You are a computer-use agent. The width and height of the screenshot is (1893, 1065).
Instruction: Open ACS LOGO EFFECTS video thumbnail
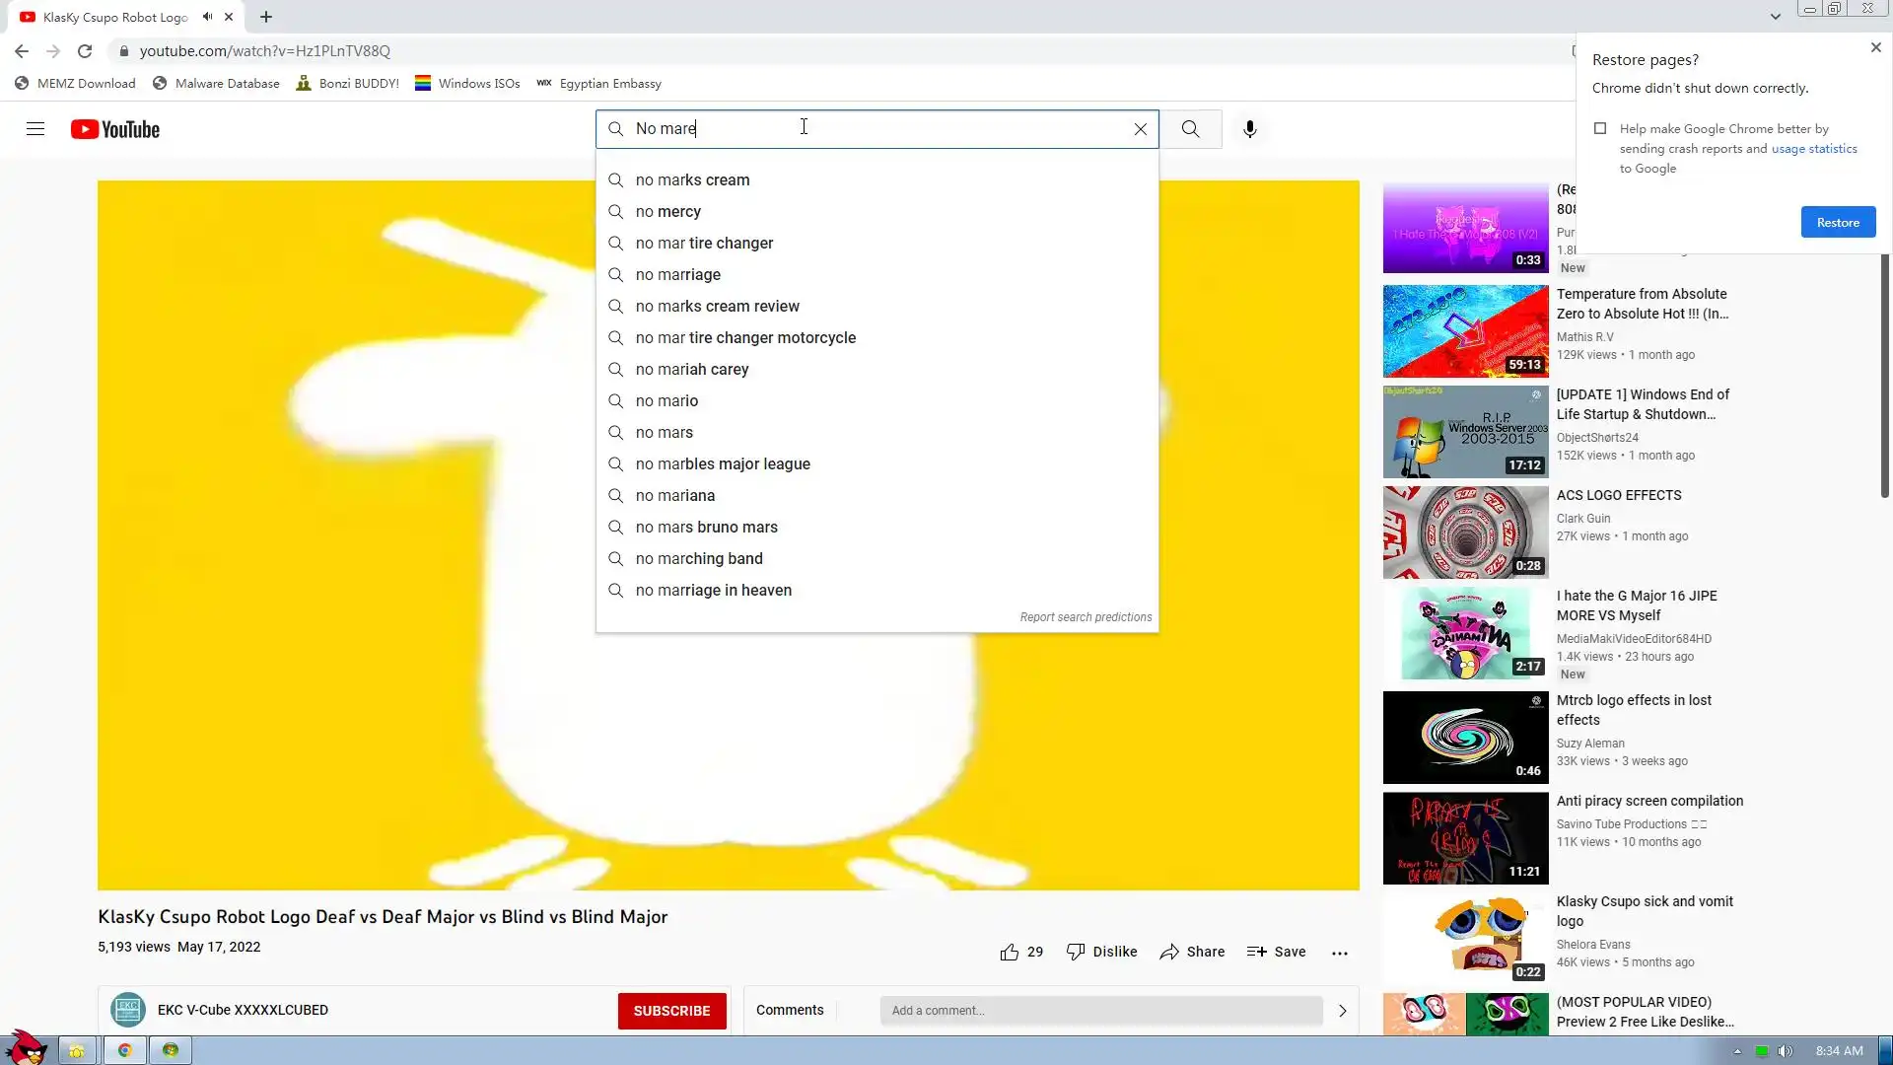(1465, 532)
